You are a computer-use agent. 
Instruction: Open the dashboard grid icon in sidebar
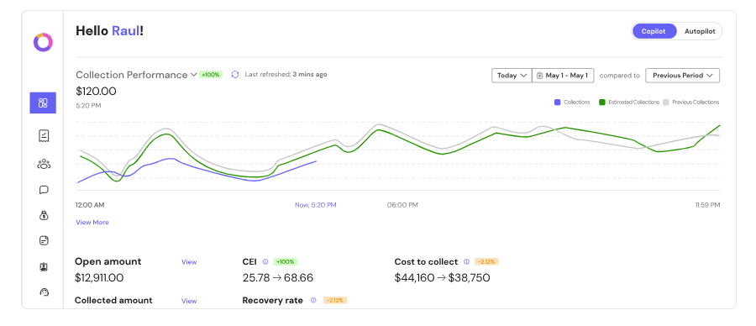43,103
